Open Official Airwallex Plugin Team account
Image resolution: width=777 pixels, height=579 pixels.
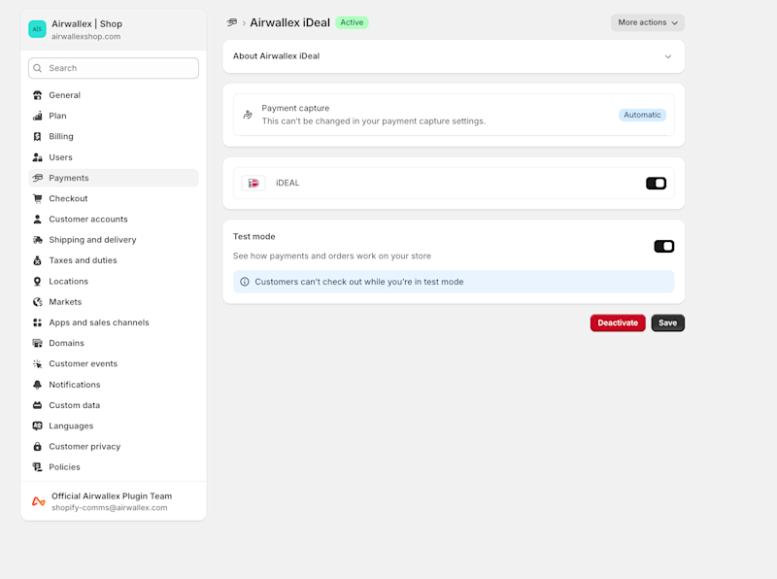tap(114, 501)
